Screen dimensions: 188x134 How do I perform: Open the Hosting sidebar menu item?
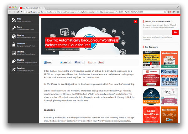24,36
